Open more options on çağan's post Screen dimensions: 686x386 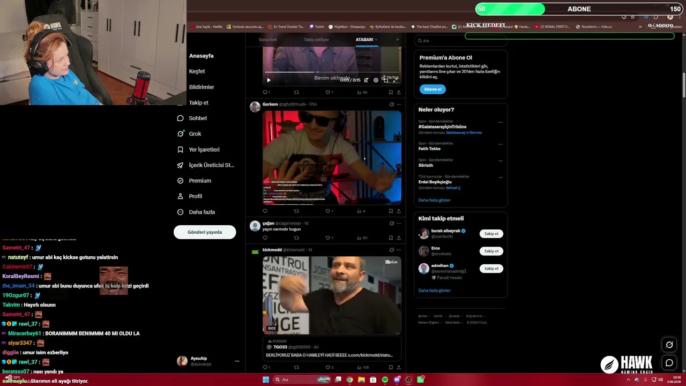[x=399, y=224]
